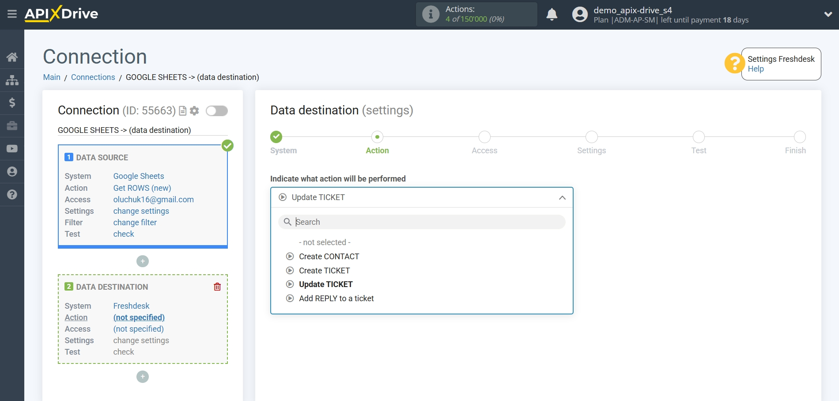Open Home in the sidebar

12,57
